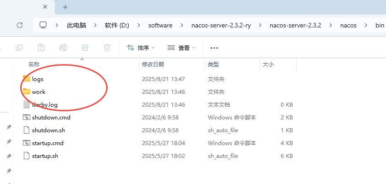The height and width of the screenshot is (184, 386).
Task: Click the paste clipboard icon
Action: (x=41, y=48)
